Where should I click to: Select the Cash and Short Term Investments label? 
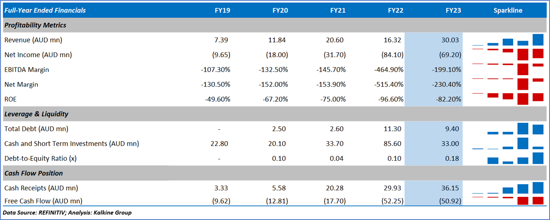coord(72,144)
